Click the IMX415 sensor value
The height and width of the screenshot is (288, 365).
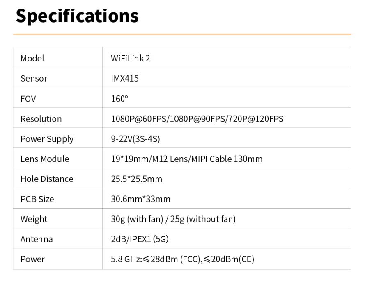pyautogui.click(x=125, y=78)
